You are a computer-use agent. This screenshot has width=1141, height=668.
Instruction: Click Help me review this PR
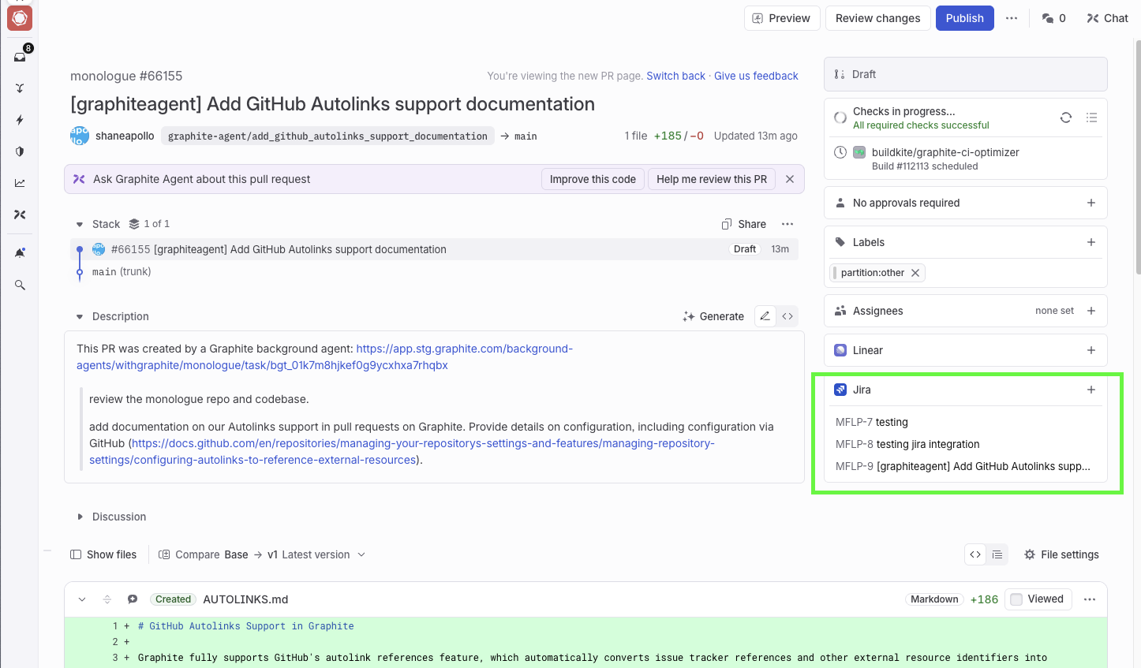[x=712, y=179]
